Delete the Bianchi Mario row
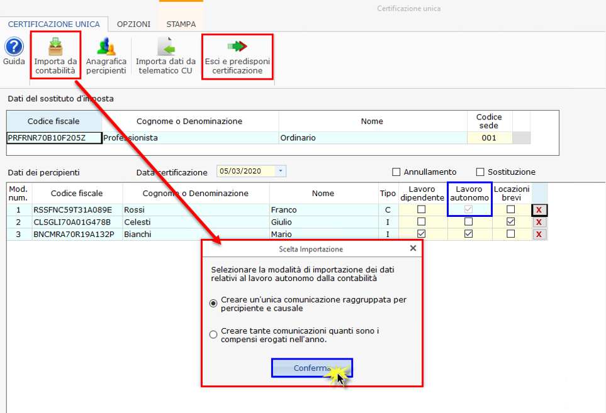606x413 pixels. click(539, 234)
